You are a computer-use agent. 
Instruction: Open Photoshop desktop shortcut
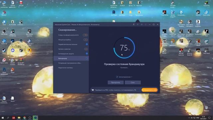click(13, 42)
